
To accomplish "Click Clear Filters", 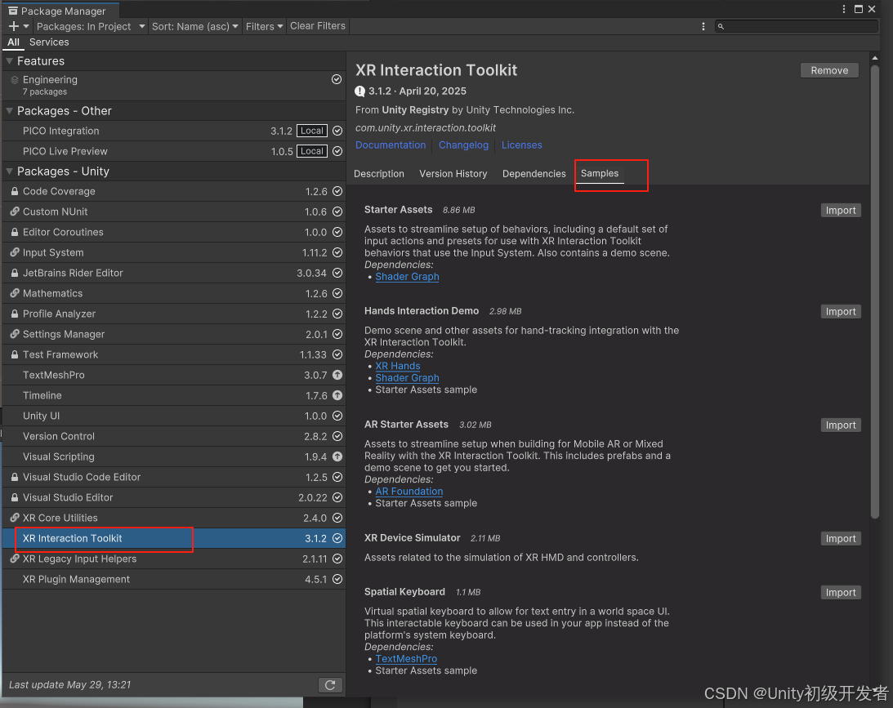I will [318, 26].
